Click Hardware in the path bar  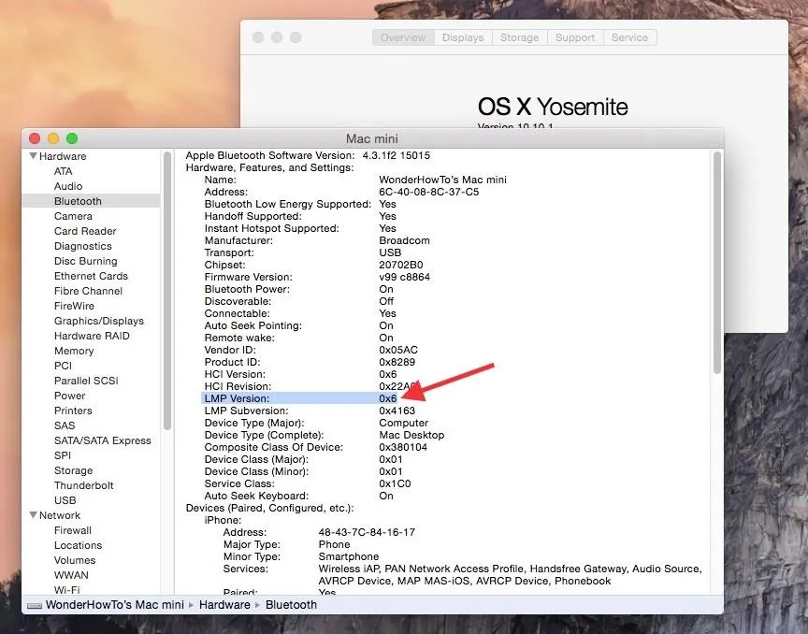tap(224, 605)
